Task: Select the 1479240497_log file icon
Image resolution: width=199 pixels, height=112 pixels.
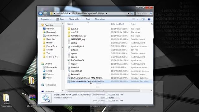Action: point(69,40)
